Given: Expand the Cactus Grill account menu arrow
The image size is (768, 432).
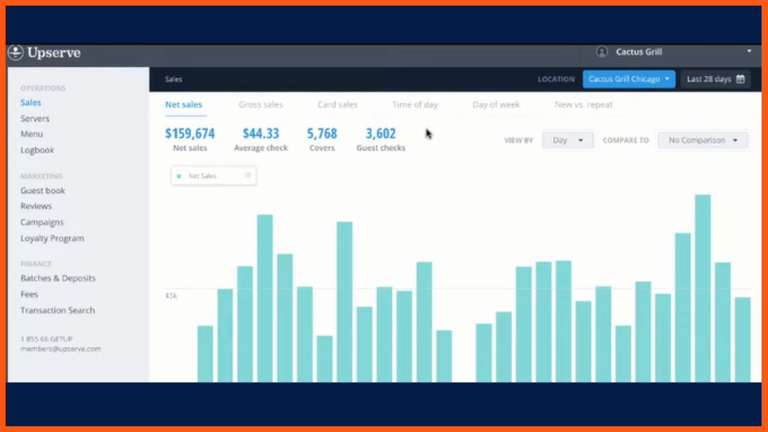Looking at the screenshot, I should pyautogui.click(x=749, y=52).
